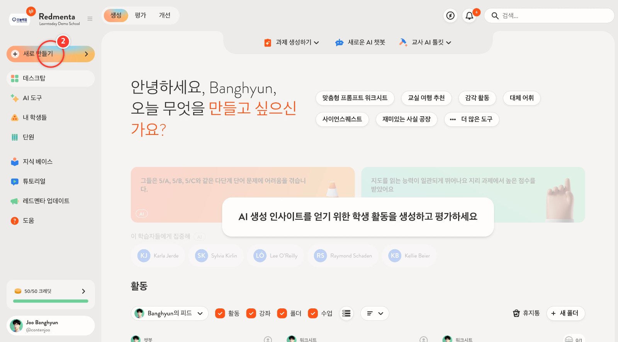Open the sort order dropdown
Viewport: 618px width, 342px height.
point(375,313)
